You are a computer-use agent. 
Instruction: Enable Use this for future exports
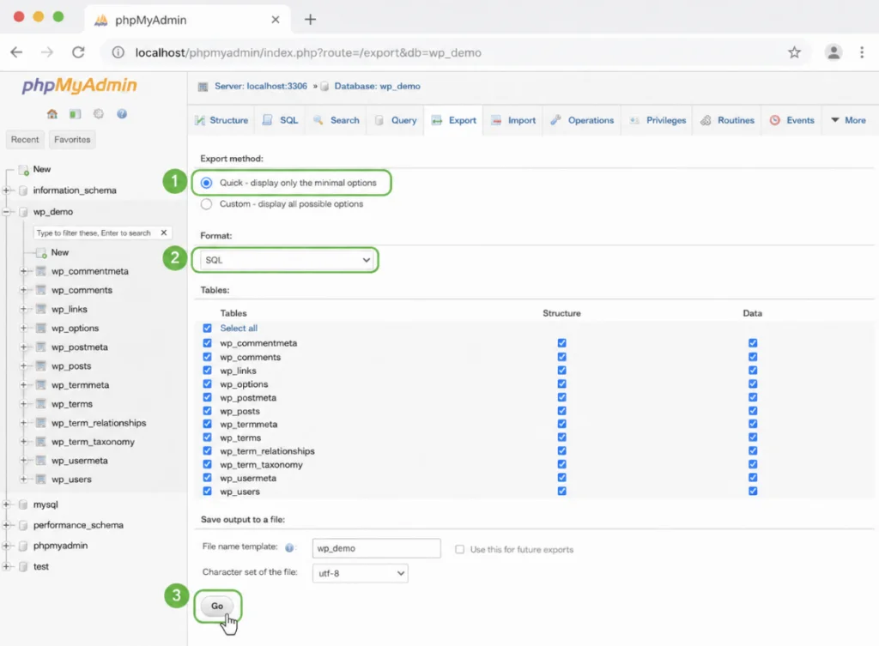tap(460, 549)
